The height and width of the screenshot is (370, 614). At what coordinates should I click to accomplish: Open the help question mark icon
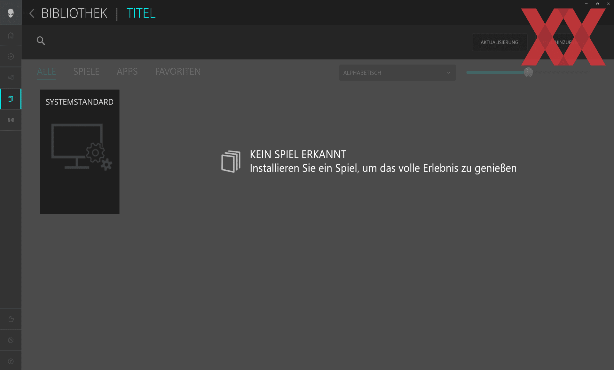(11, 361)
